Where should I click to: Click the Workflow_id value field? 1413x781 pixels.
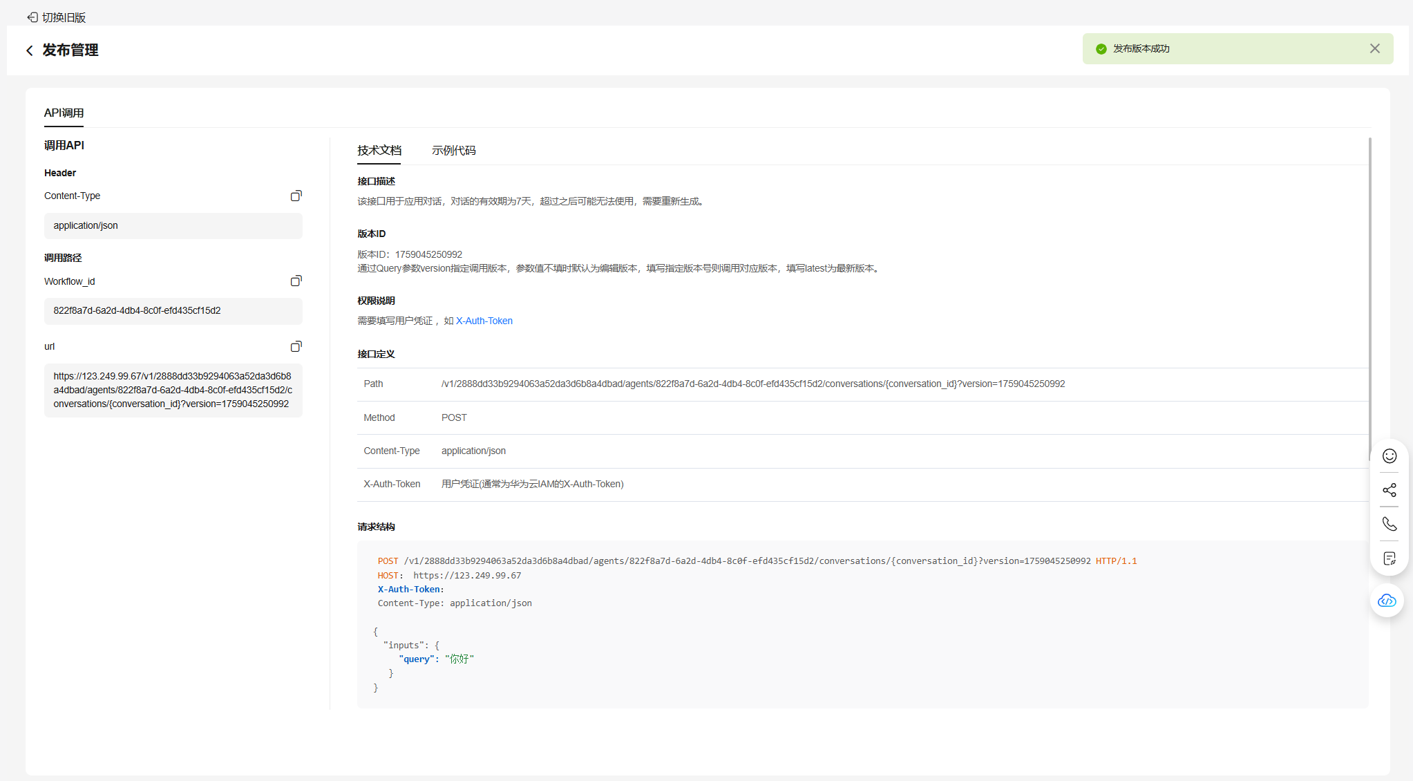point(173,311)
